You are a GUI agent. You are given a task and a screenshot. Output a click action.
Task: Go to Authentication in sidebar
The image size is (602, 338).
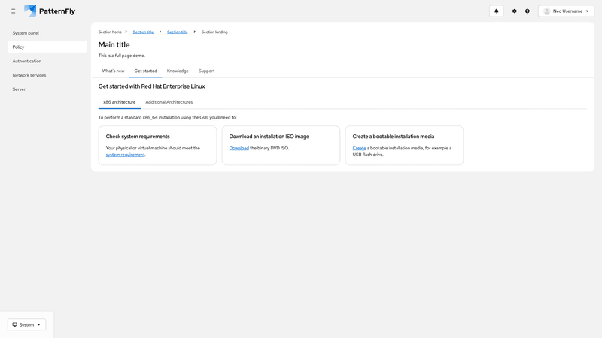27,61
